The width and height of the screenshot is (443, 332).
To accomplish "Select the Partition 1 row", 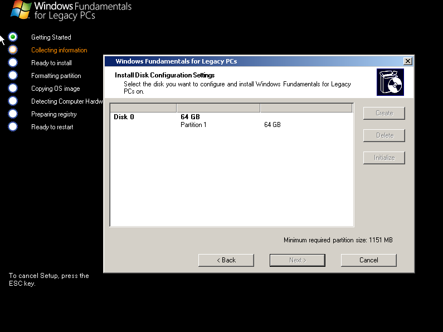I will pos(231,125).
